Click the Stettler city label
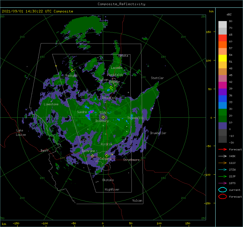 coord(157,78)
